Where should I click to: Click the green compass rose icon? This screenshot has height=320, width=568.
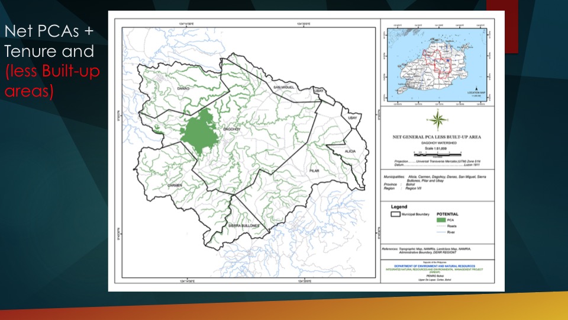[x=437, y=121]
